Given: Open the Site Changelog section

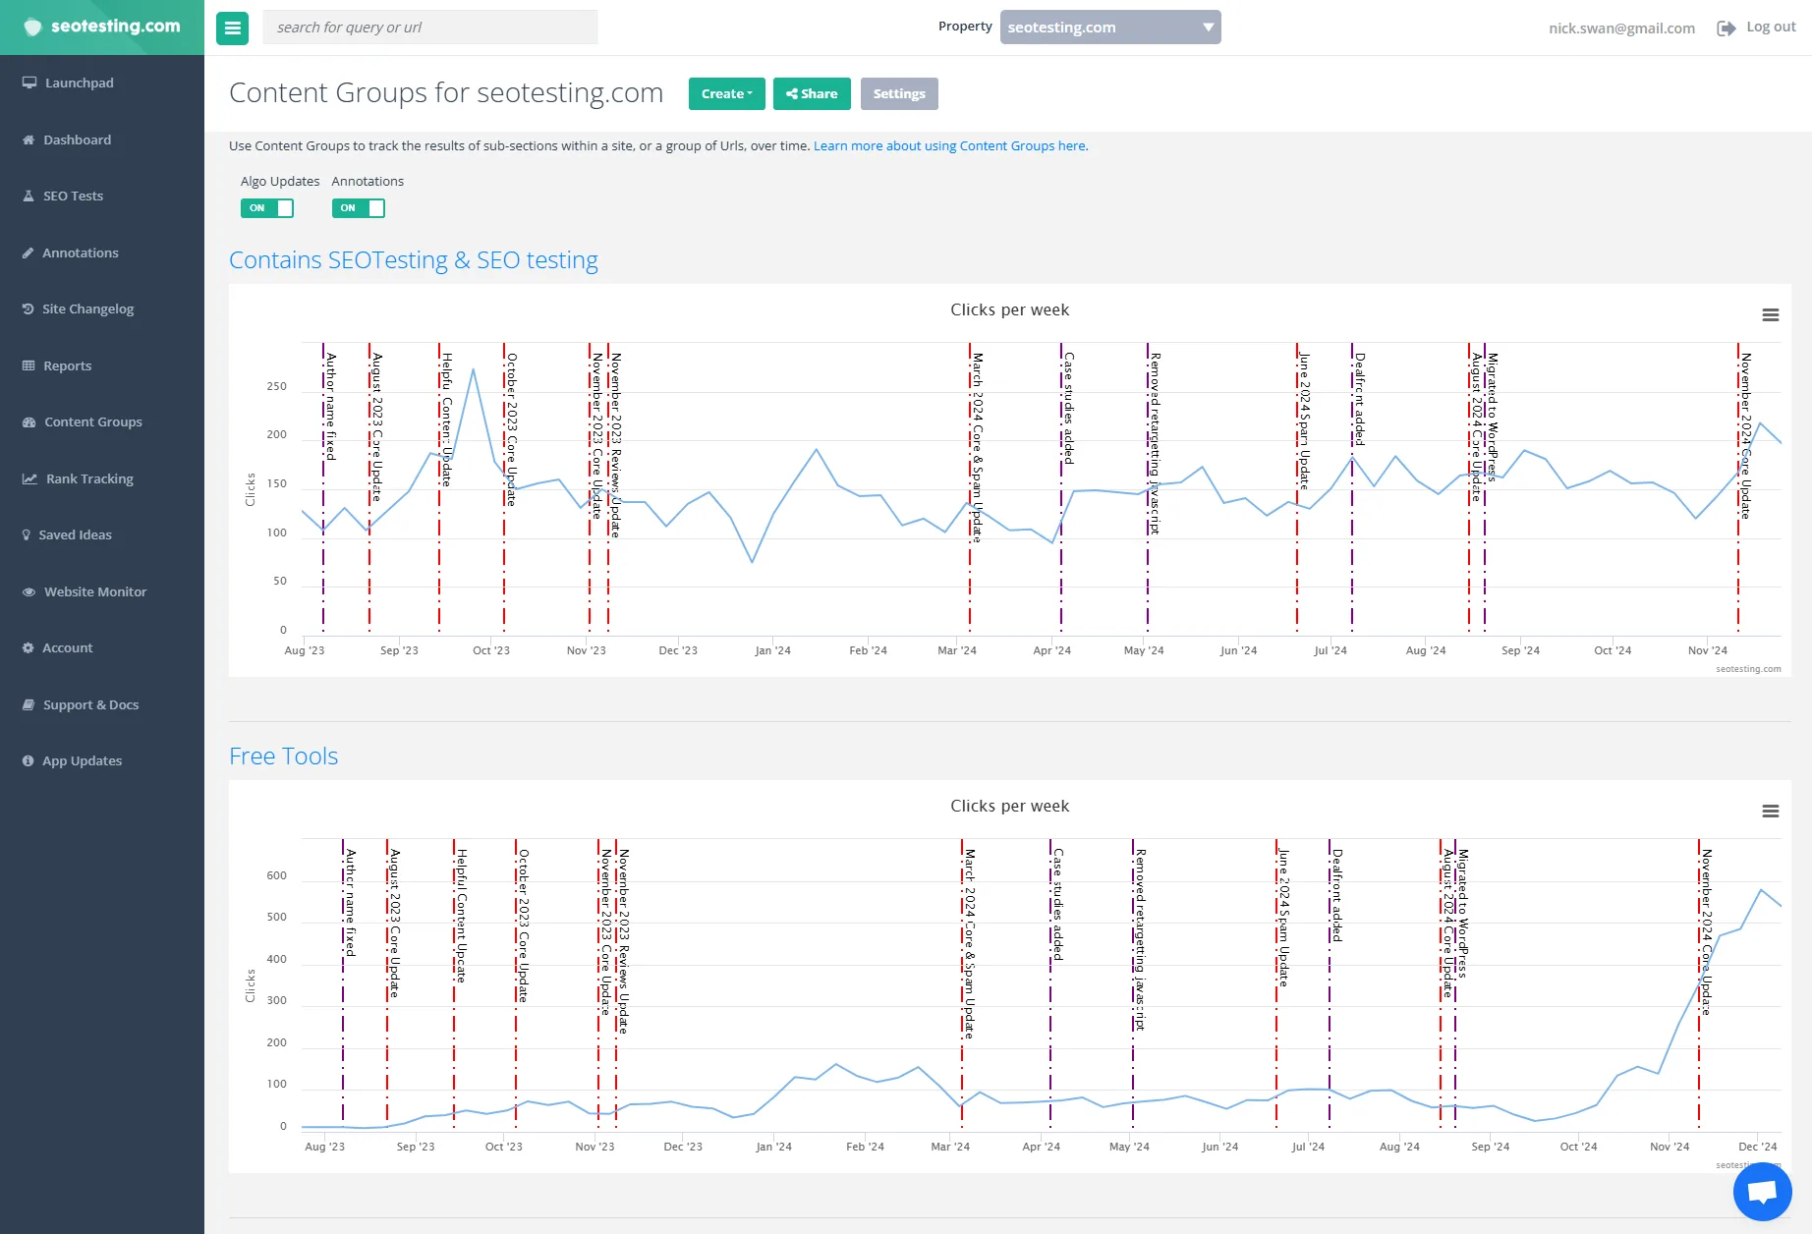Looking at the screenshot, I should [x=86, y=308].
